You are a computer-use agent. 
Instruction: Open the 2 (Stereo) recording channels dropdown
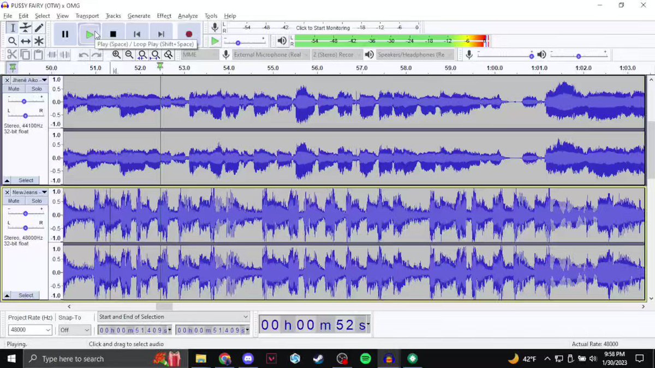(336, 55)
